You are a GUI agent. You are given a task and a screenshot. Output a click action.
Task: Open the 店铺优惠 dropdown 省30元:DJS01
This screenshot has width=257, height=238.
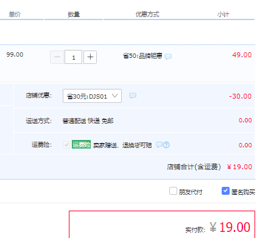[92, 96]
